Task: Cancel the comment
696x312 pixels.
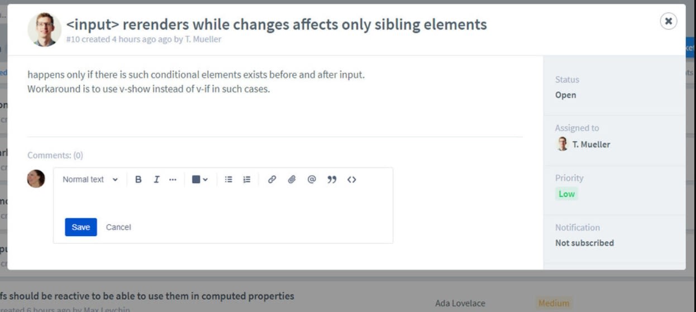Action: coord(118,227)
